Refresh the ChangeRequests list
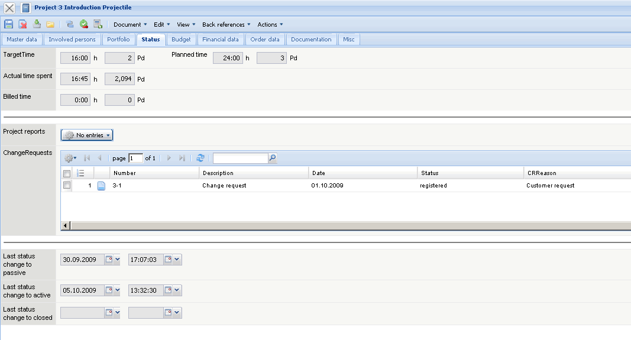The image size is (631, 340). pos(200,158)
